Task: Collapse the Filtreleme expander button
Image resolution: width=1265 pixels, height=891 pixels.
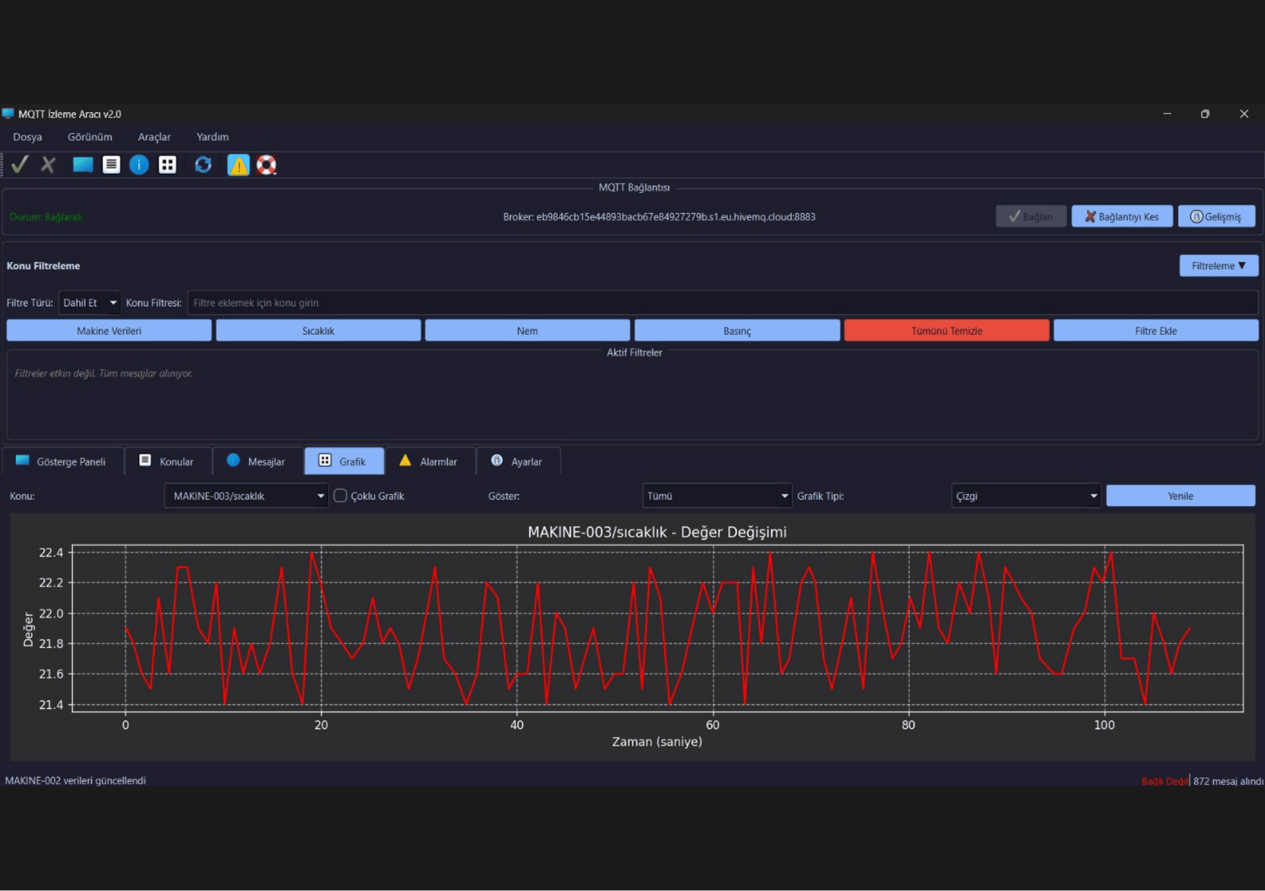Action: [1218, 266]
